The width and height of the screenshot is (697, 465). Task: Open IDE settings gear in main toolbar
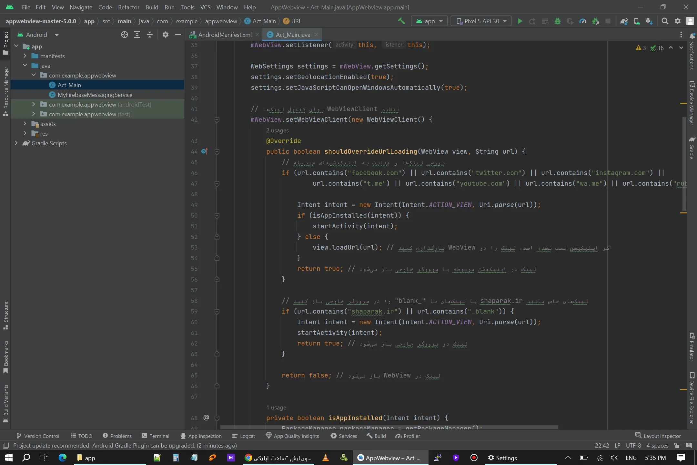pyautogui.click(x=678, y=21)
